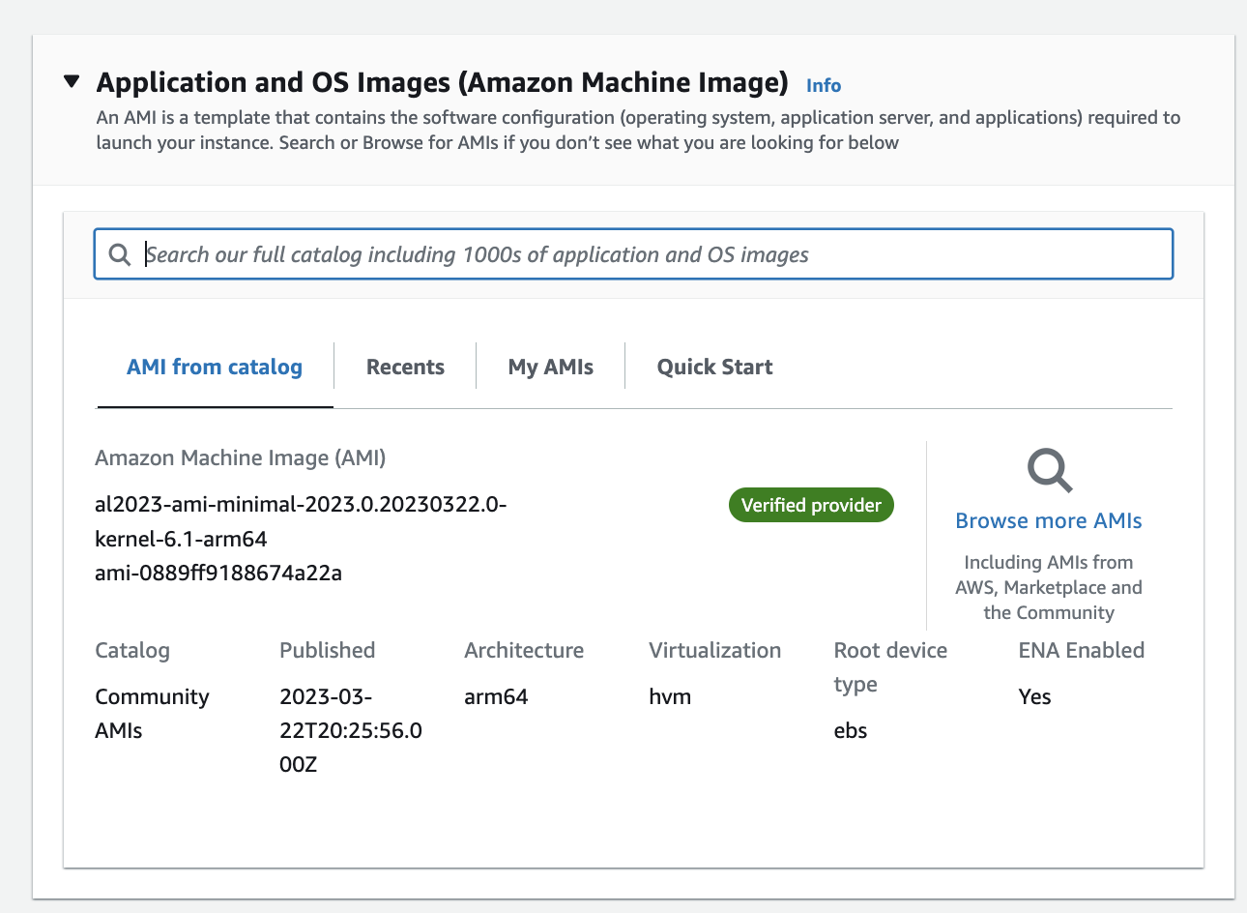
Task: Click the Catalog column label
Action: [x=132, y=650]
